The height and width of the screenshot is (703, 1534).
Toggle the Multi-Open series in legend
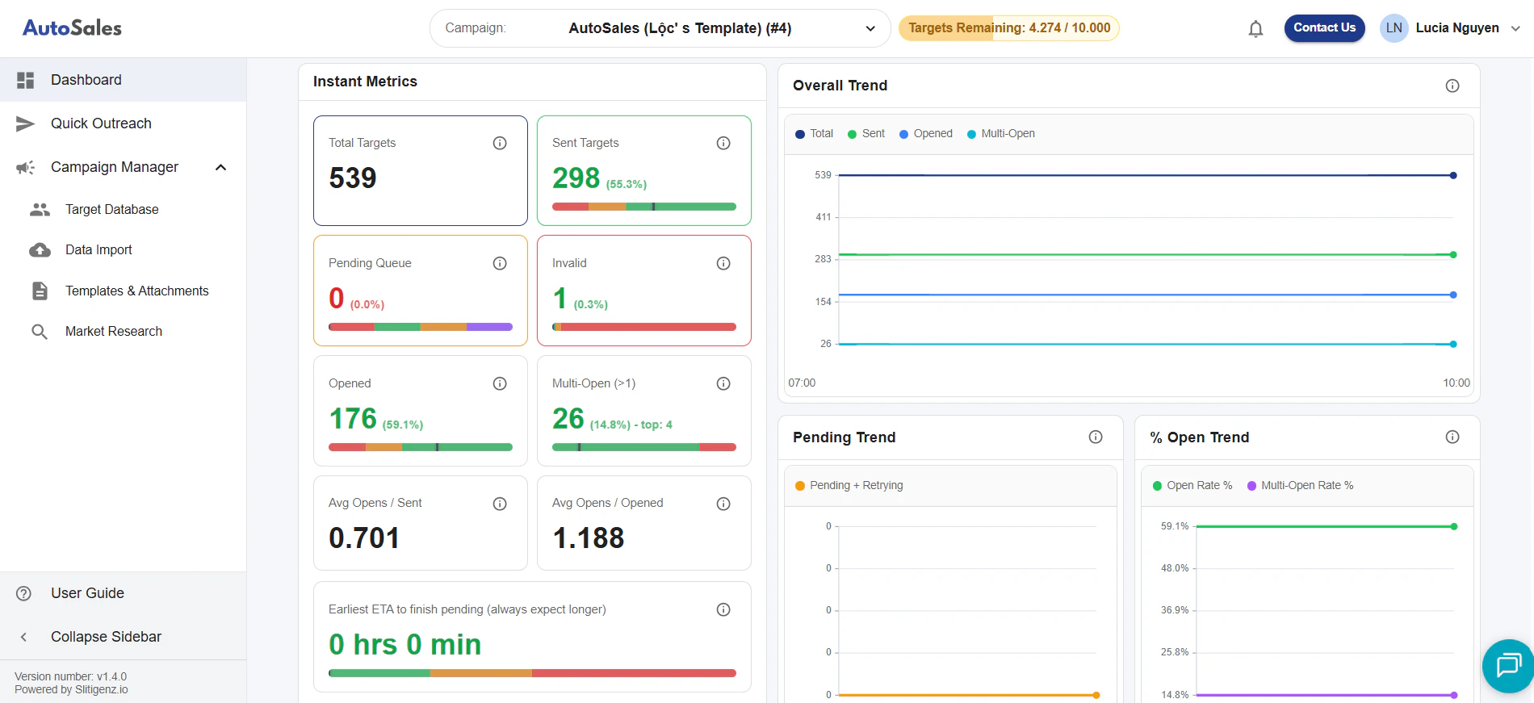(1000, 134)
